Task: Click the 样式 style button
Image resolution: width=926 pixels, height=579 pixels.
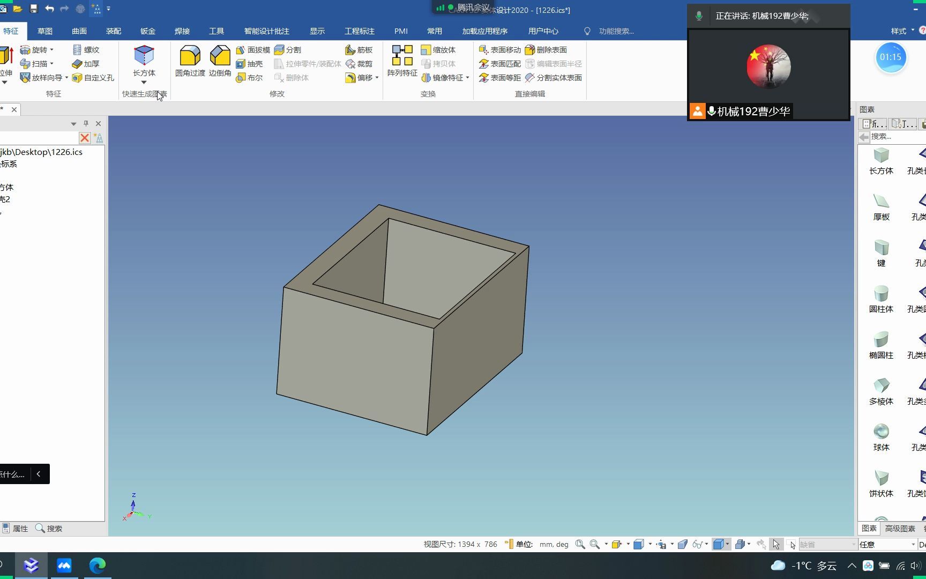Action: click(x=902, y=31)
